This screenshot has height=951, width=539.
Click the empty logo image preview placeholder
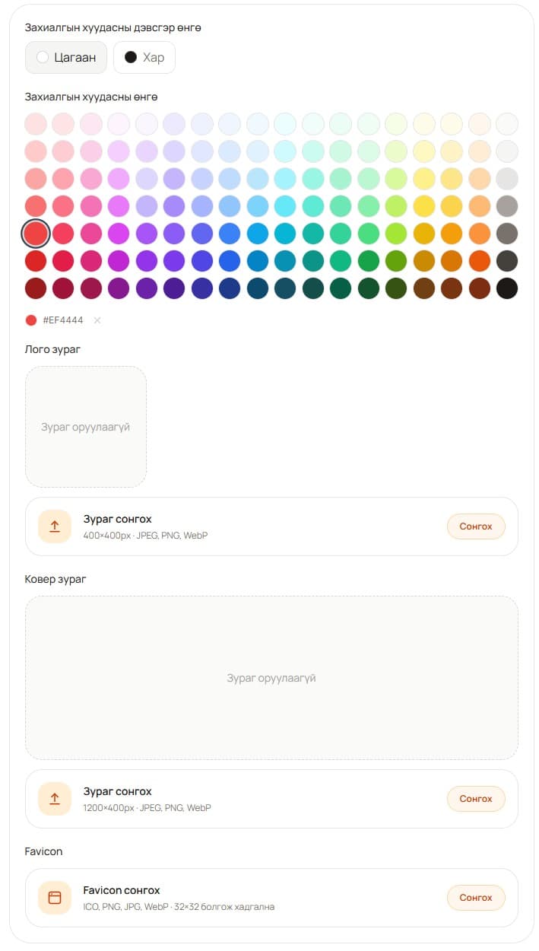pyautogui.click(x=86, y=427)
